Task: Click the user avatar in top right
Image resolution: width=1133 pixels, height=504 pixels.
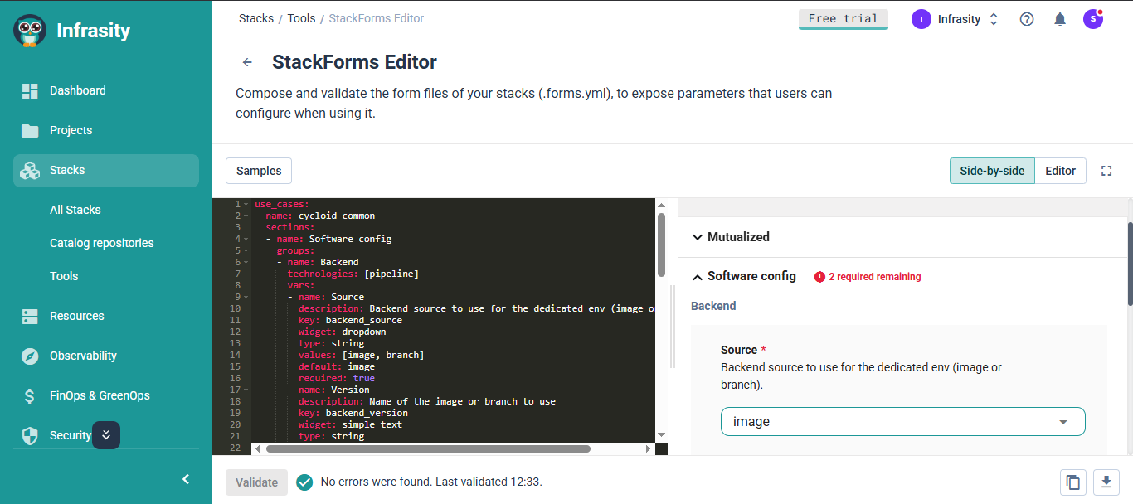Action: (1093, 19)
